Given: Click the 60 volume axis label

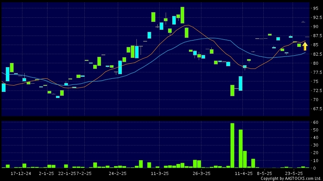Looking at the screenshot, I should [x=315, y=122].
